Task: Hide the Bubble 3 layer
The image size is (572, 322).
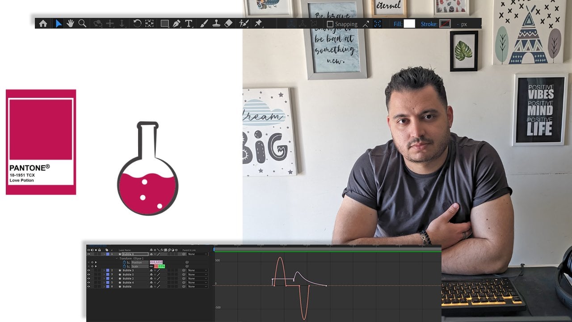Action: [x=88, y=271]
